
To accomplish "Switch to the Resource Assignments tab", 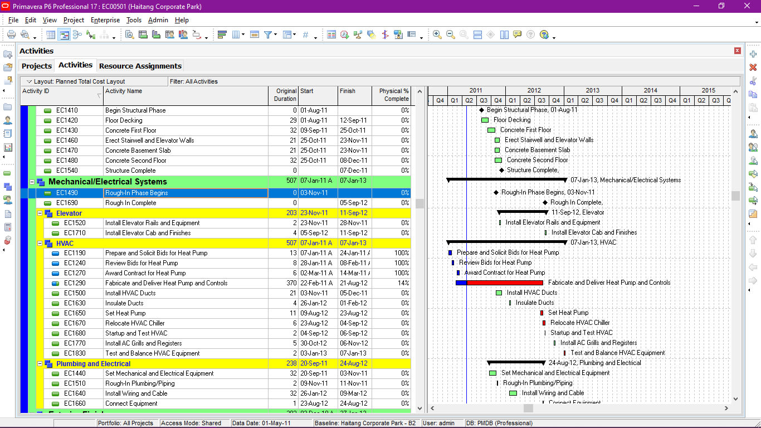I will [140, 66].
